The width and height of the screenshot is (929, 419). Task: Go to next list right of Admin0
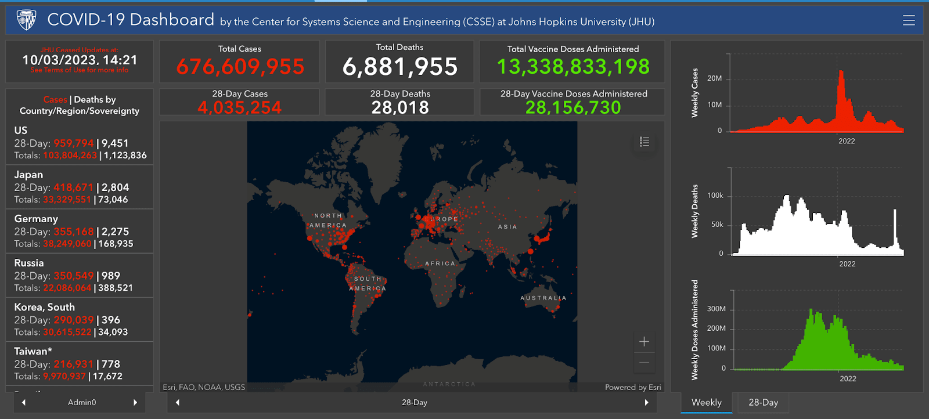135,402
